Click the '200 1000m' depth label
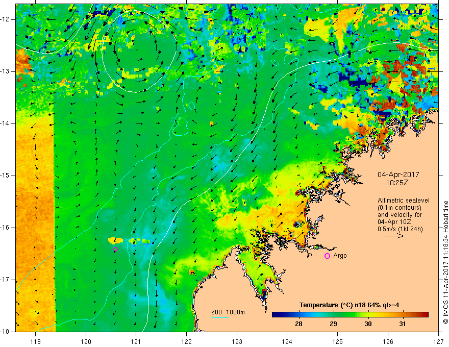The height and width of the screenshot is (347, 449). coord(228,312)
